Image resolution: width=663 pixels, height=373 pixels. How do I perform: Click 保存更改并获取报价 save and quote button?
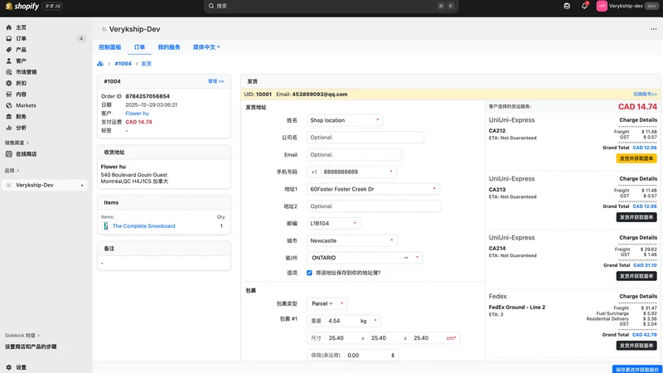pyautogui.click(x=636, y=369)
